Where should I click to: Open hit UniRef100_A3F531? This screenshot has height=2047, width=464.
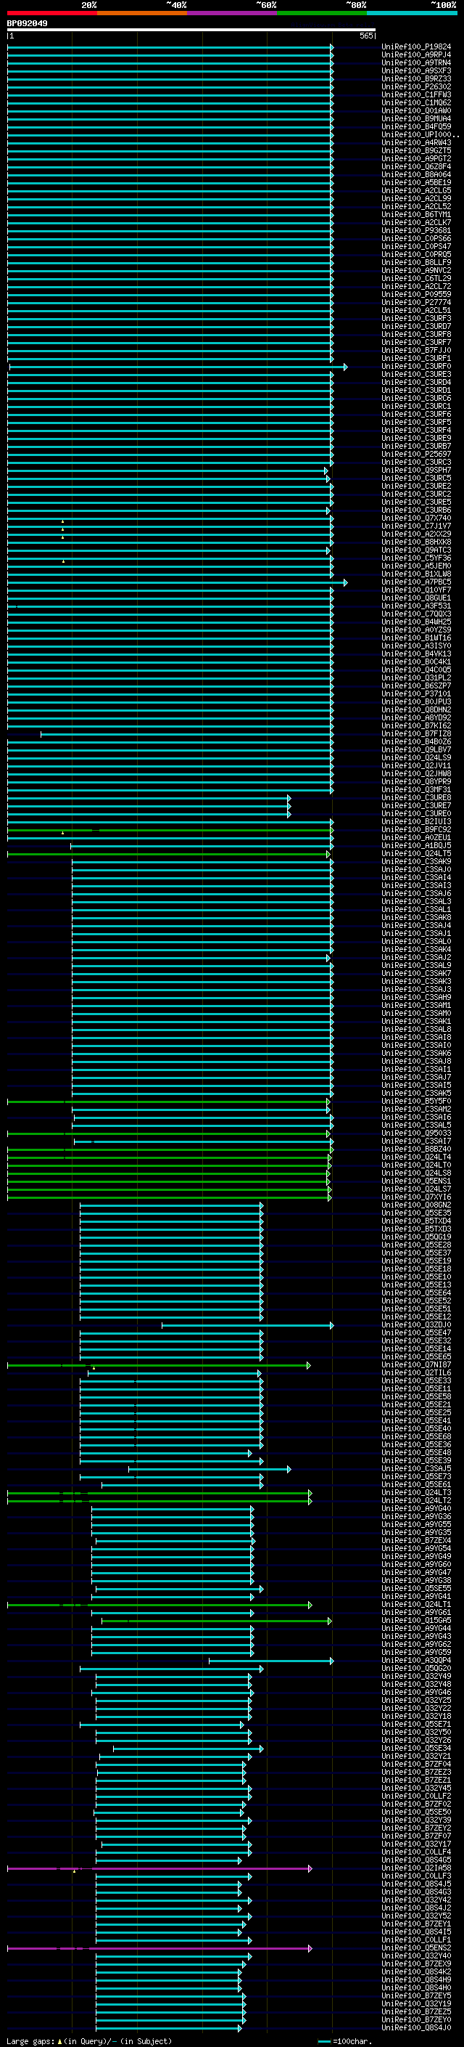pyautogui.click(x=415, y=606)
